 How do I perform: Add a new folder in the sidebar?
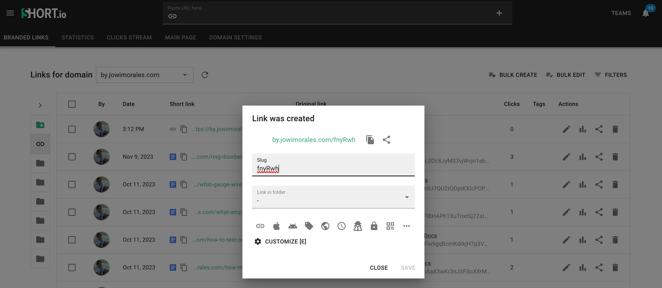pos(40,125)
